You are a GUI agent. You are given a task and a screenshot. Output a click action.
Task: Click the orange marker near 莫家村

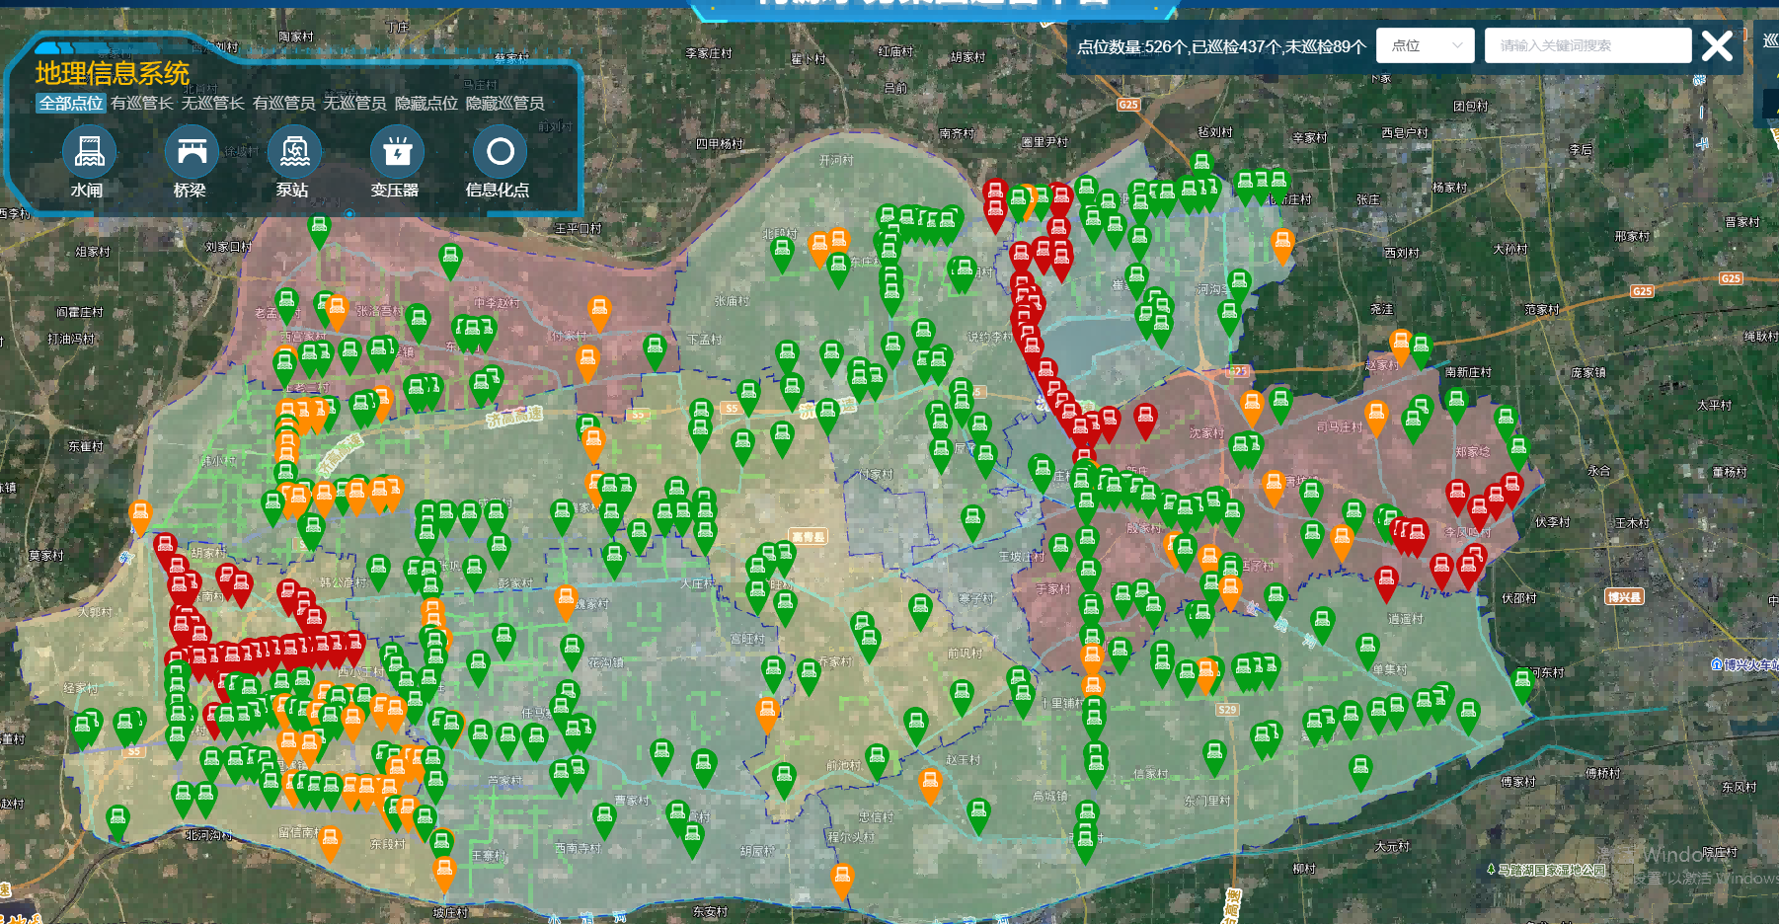[x=140, y=515]
